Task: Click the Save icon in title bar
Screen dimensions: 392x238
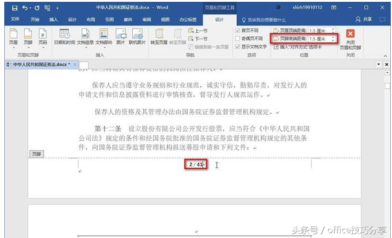Action: [14, 8]
